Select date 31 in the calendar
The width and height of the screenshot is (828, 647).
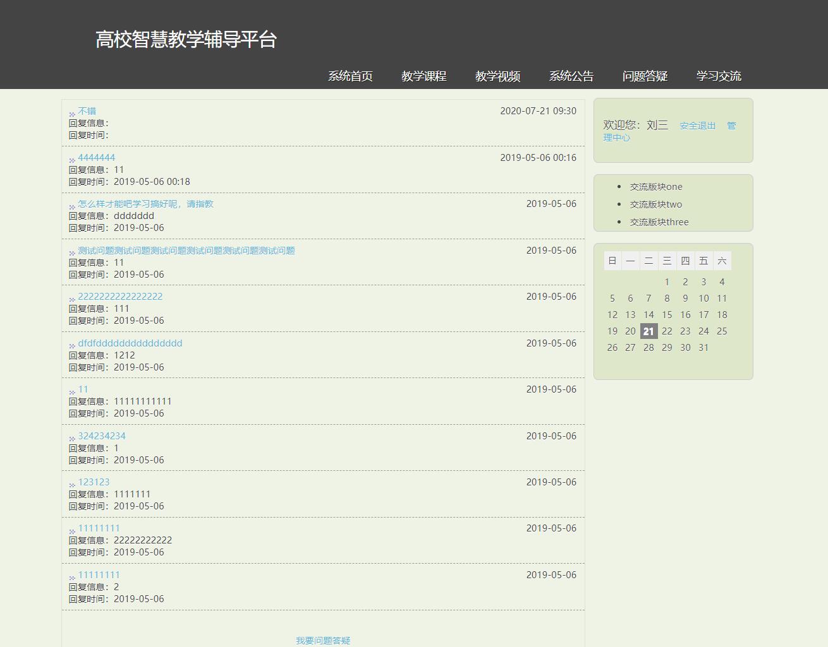click(x=703, y=347)
